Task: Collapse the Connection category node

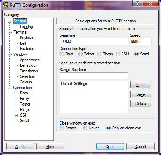Action: 9,88
